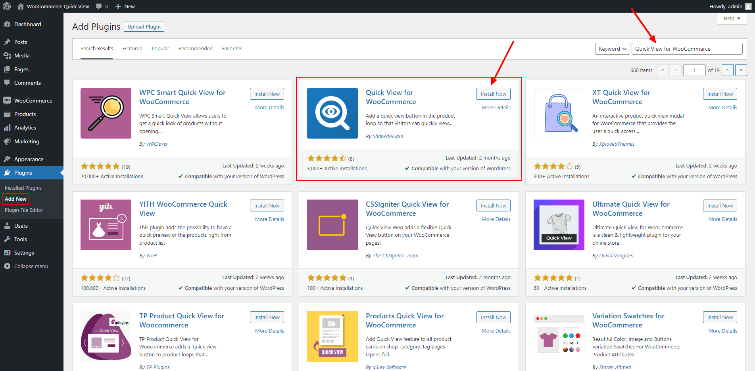Click the Users icon in sidebar

point(7,226)
